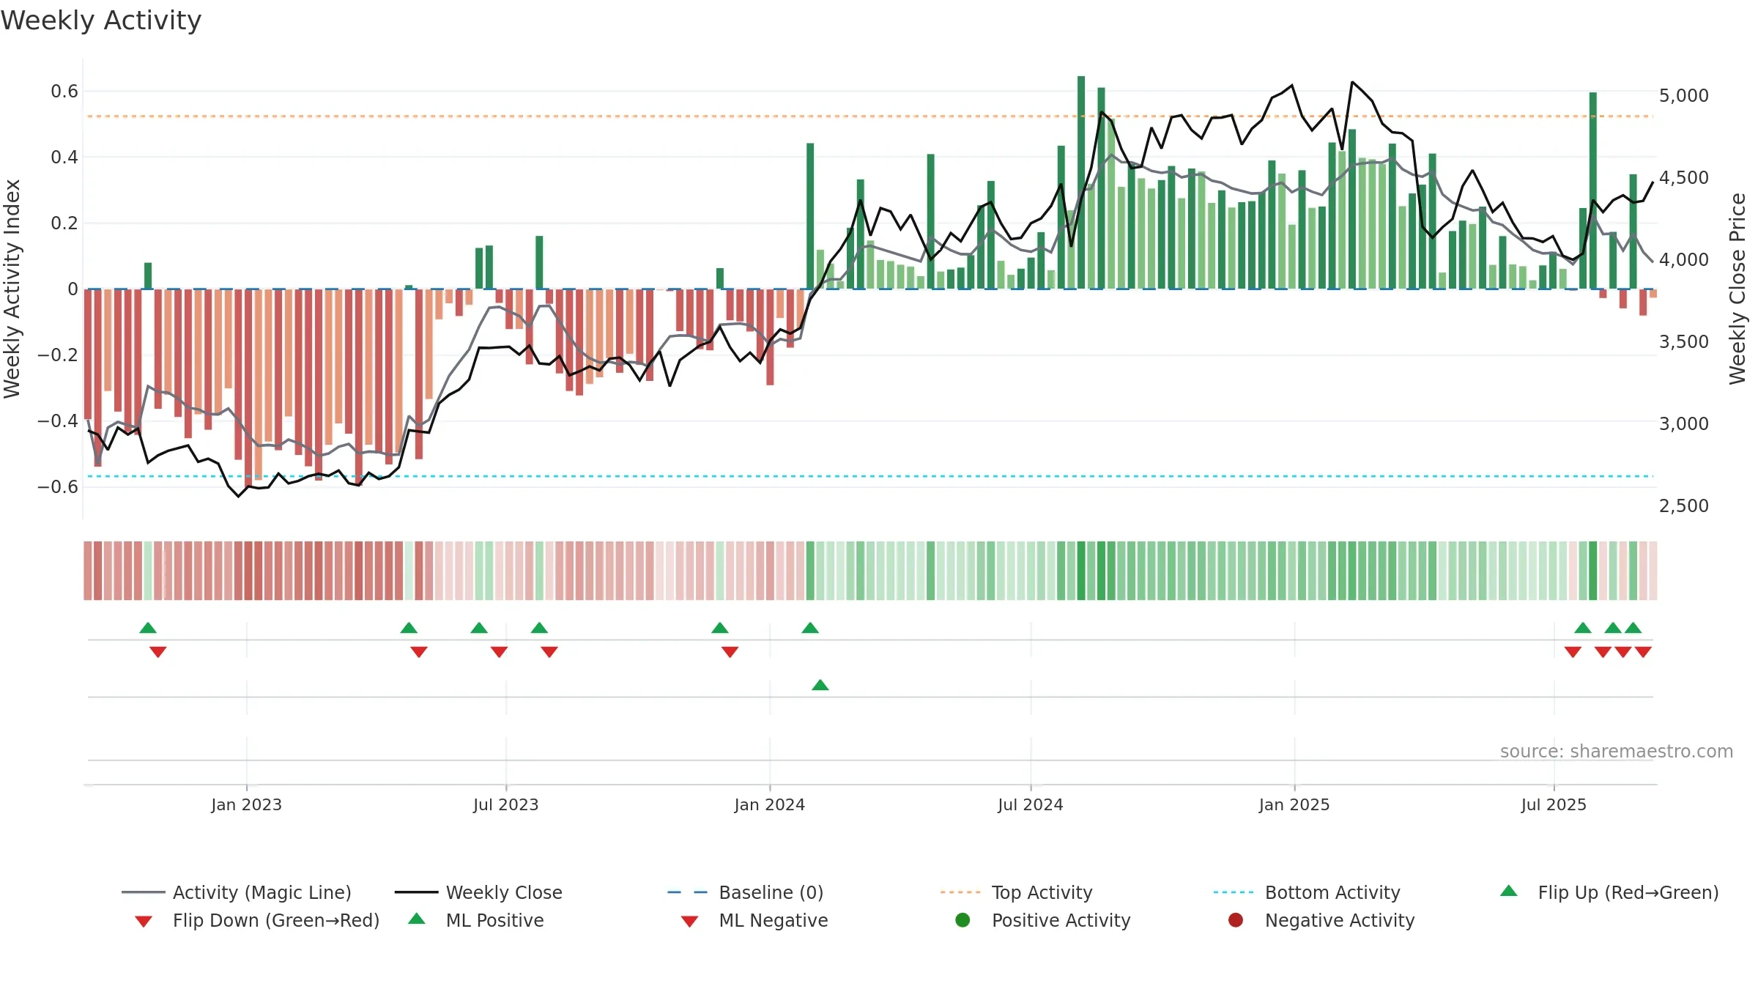This screenshot has height=989, width=1758.
Task: Click the 'Jan 2024' x-axis label
Action: pos(770,804)
